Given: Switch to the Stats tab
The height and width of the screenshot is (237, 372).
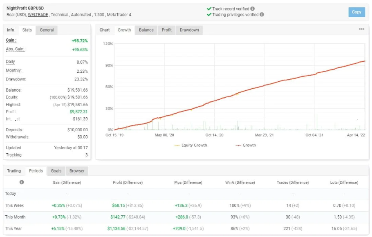Looking at the screenshot, I should pos(27,30).
